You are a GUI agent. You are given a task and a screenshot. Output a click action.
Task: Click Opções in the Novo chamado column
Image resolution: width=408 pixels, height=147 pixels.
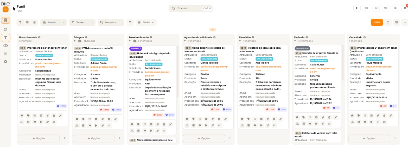39,138
